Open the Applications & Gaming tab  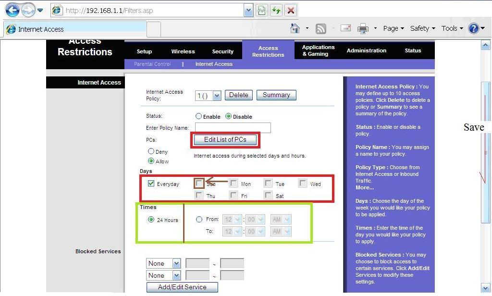[x=318, y=50]
